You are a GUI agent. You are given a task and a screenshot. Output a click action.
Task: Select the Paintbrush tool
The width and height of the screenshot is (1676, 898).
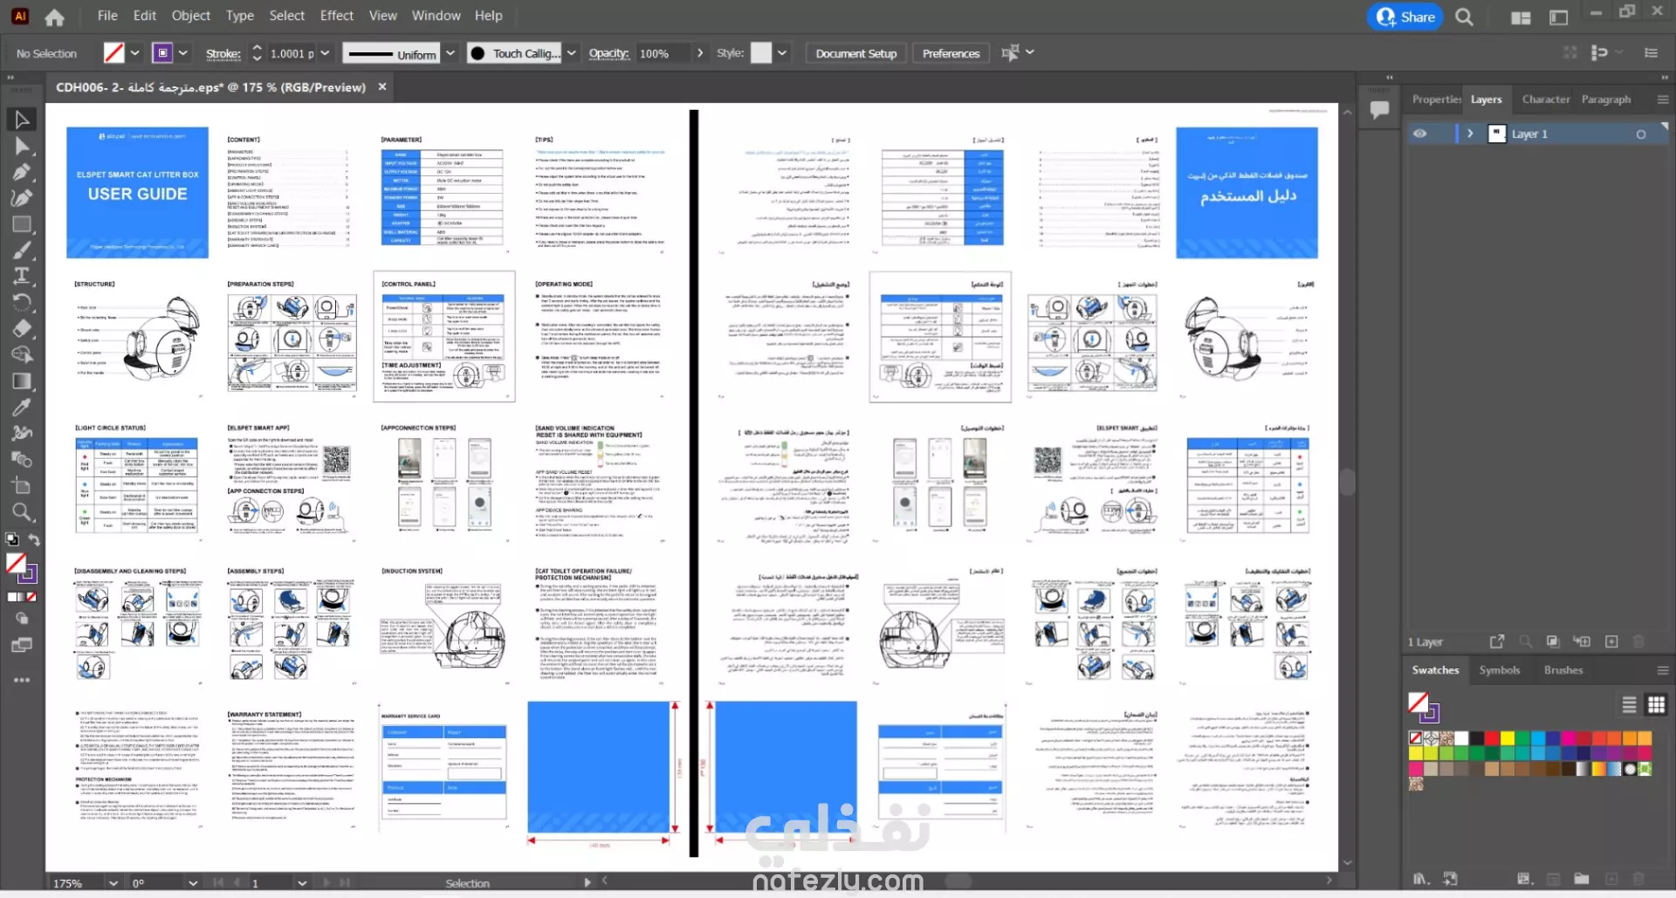click(x=22, y=250)
